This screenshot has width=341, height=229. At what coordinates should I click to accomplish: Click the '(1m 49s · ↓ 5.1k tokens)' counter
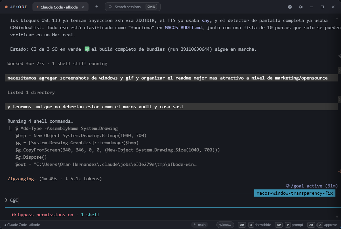click(x=70, y=179)
